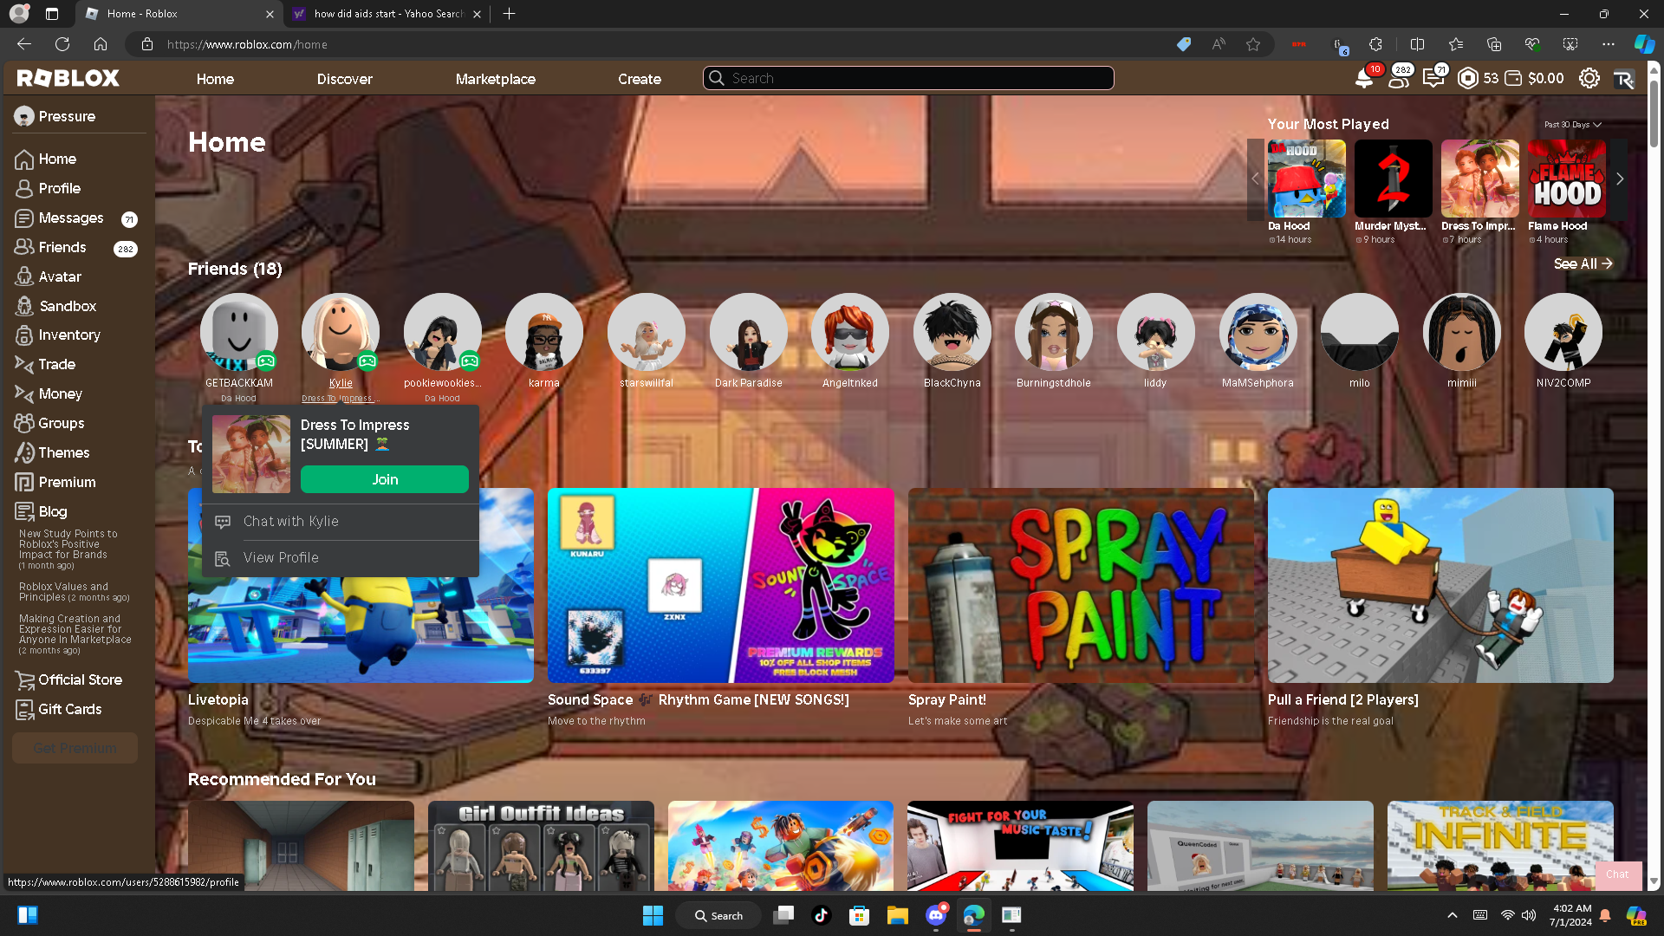Image resolution: width=1664 pixels, height=936 pixels.
Task: Open the notifications bell icon
Action: click(x=1363, y=79)
